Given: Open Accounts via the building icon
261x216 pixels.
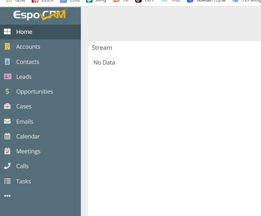Looking at the screenshot, I should click(7, 46).
